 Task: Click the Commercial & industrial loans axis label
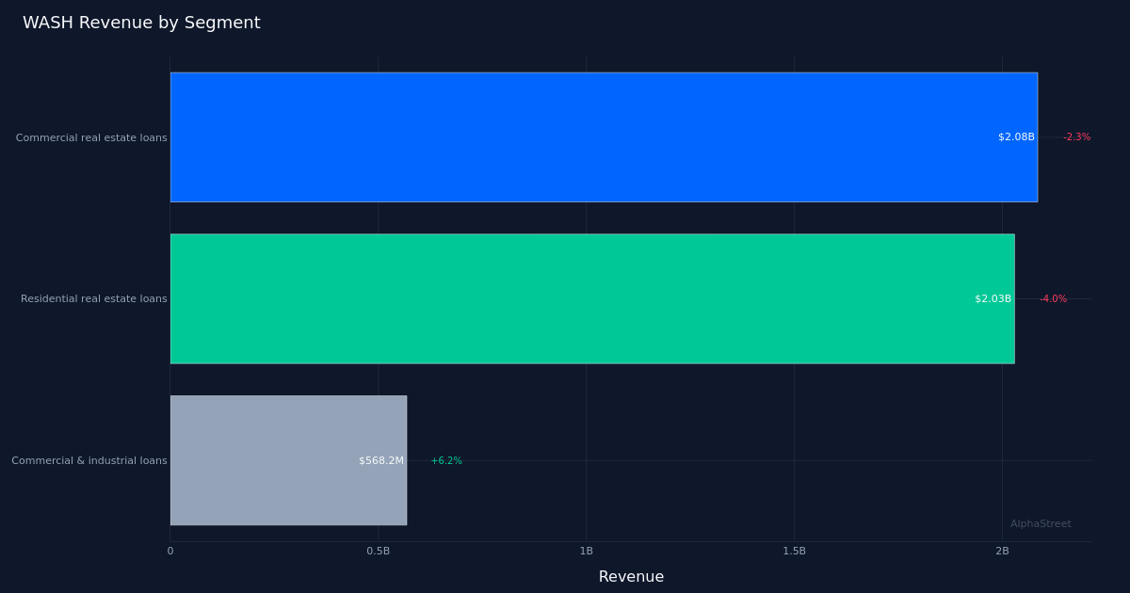pyautogui.click(x=89, y=460)
